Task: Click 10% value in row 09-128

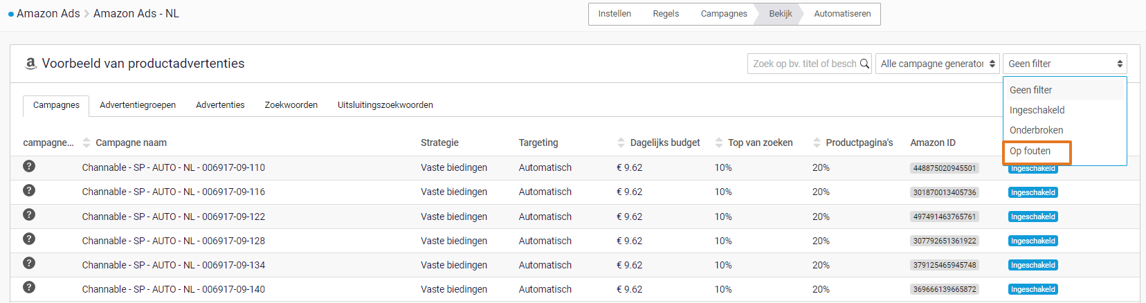Action: tap(723, 241)
